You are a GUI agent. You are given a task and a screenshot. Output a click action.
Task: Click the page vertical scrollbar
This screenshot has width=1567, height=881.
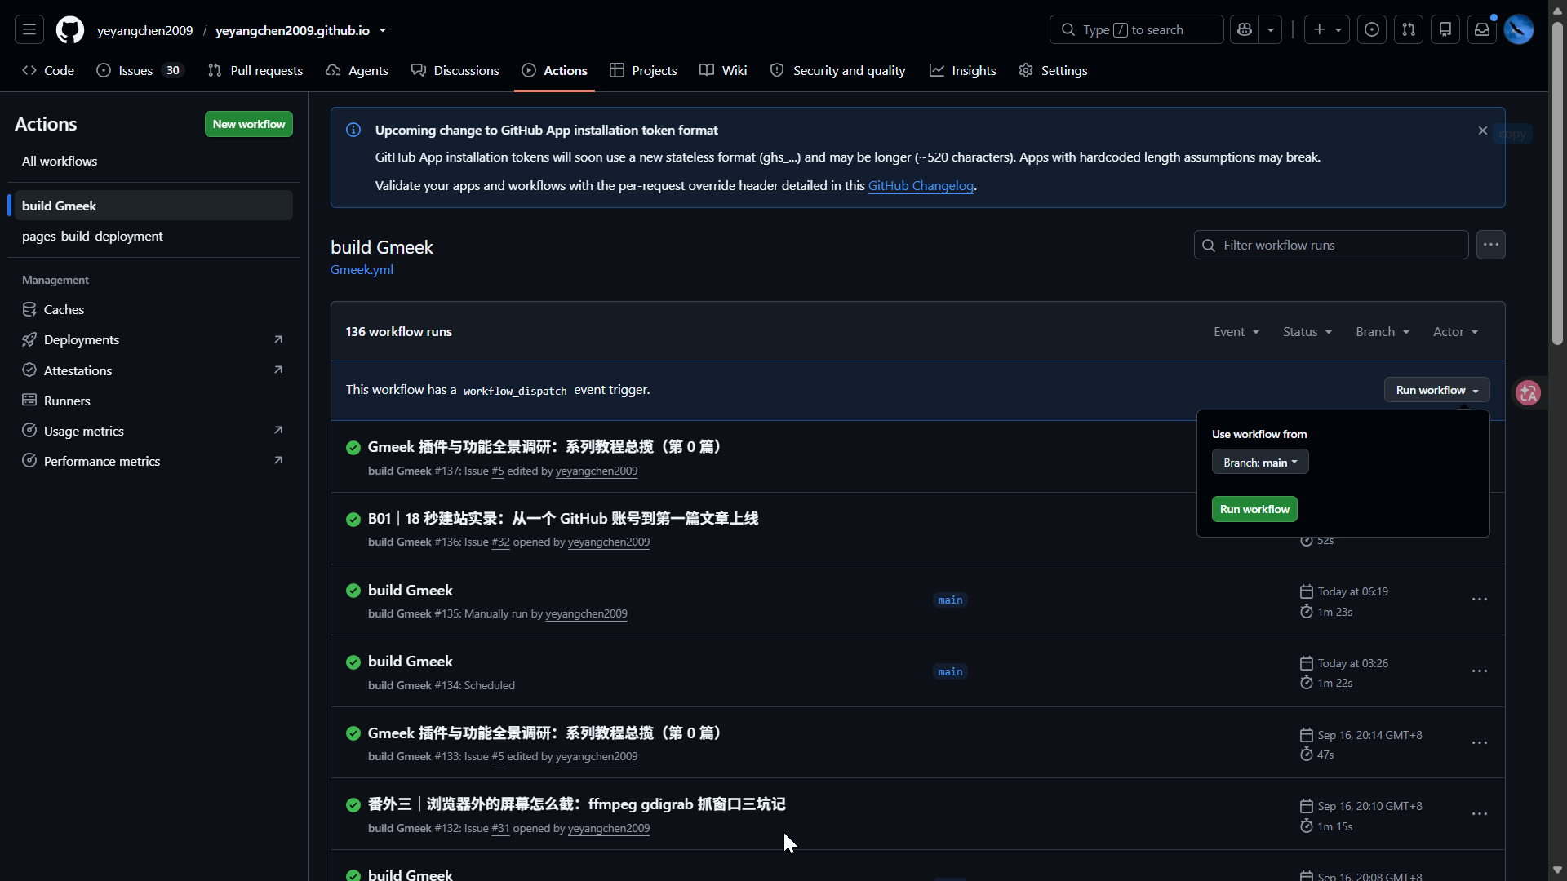click(1557, 184)
